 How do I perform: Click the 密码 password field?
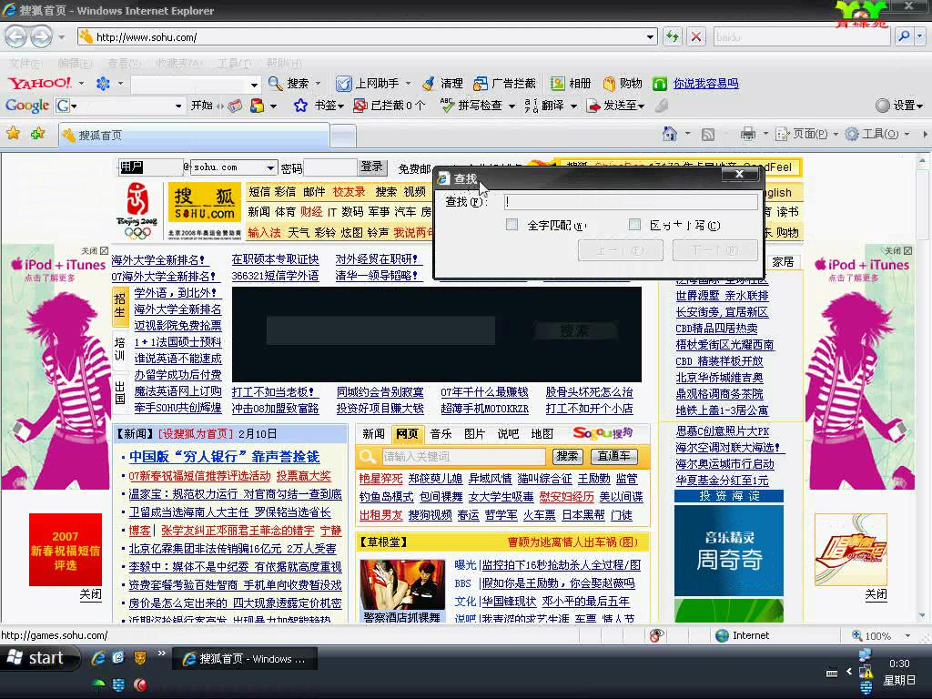pos(329,167)
